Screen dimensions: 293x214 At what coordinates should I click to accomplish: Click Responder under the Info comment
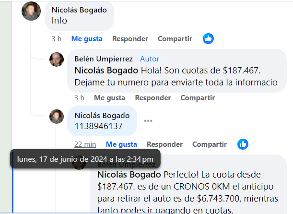pyautogui.click(x=130, y=39)
